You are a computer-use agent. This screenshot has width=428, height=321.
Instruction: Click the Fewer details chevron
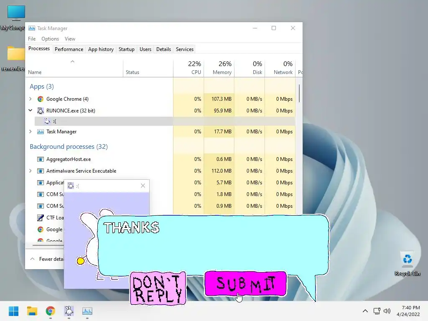point(32,259)
